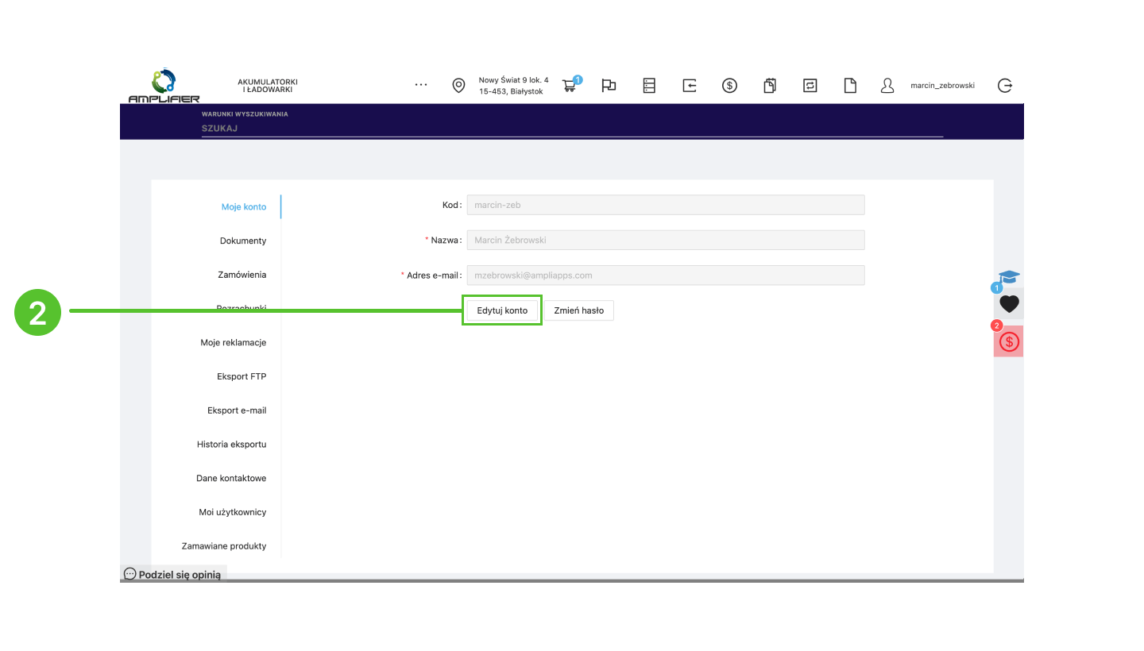Screen dimensions: 1144x651
Task: Click the import arrow box icon
Action: click(690, 86)
